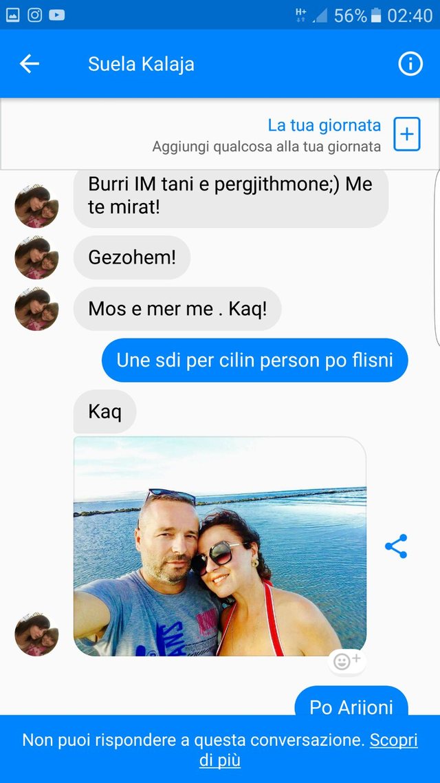Image resolution: width=440 pixels, height=783 pixels.
Task: Tap the Kaq message bubble
Action: (x=104, y=411)
